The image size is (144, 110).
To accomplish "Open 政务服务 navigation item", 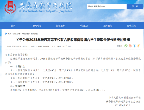I will [x=108, y=26].
